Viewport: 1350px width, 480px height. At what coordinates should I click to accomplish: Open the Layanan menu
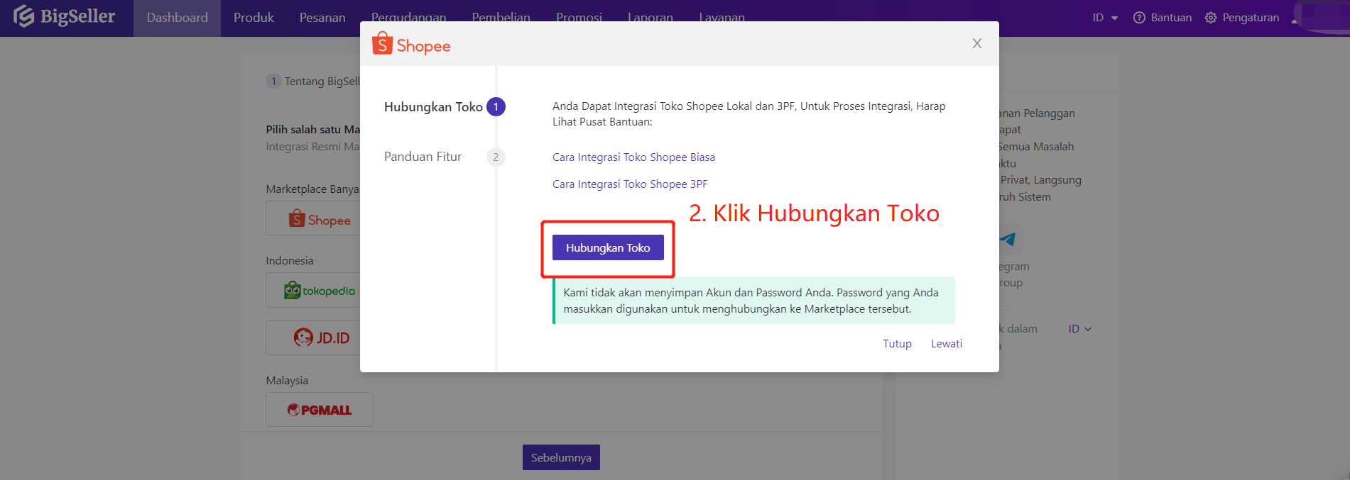pos(722,17)
